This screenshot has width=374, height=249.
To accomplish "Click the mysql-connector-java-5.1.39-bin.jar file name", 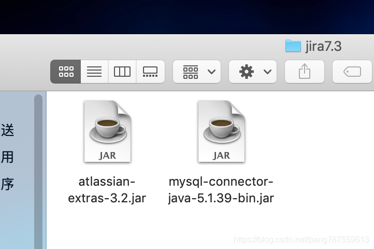I will click(x=221, y=190).
